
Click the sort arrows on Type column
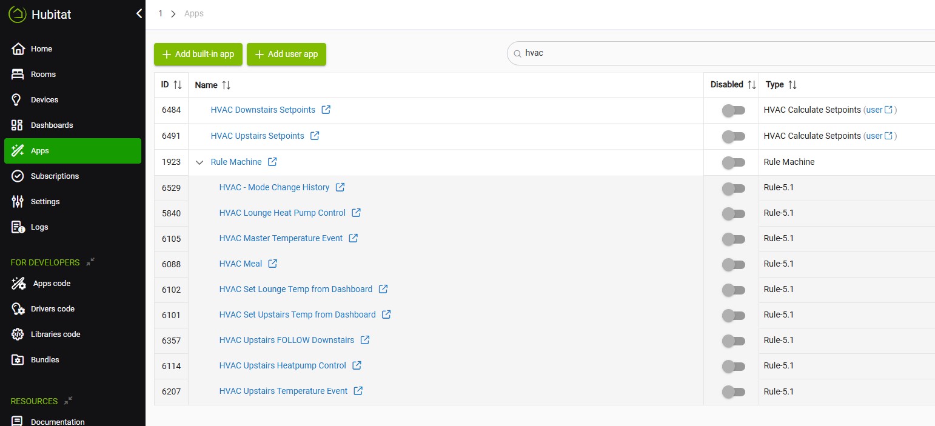coord(792,85)
